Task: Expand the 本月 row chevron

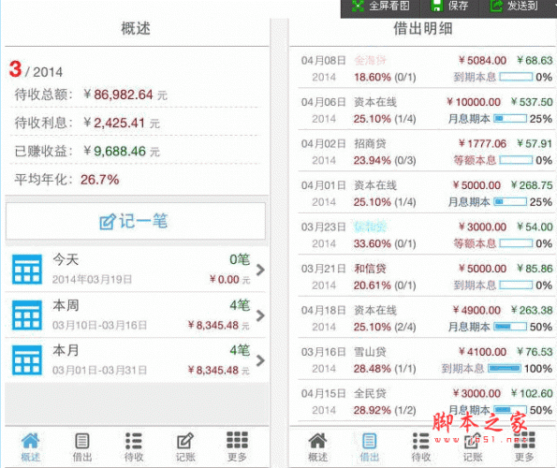Action: (x=261, y=360)
